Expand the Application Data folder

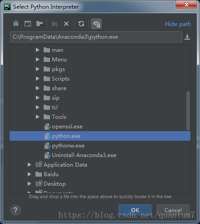30,165
